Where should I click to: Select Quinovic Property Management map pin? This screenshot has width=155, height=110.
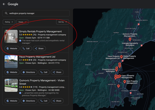coord(130,39)
